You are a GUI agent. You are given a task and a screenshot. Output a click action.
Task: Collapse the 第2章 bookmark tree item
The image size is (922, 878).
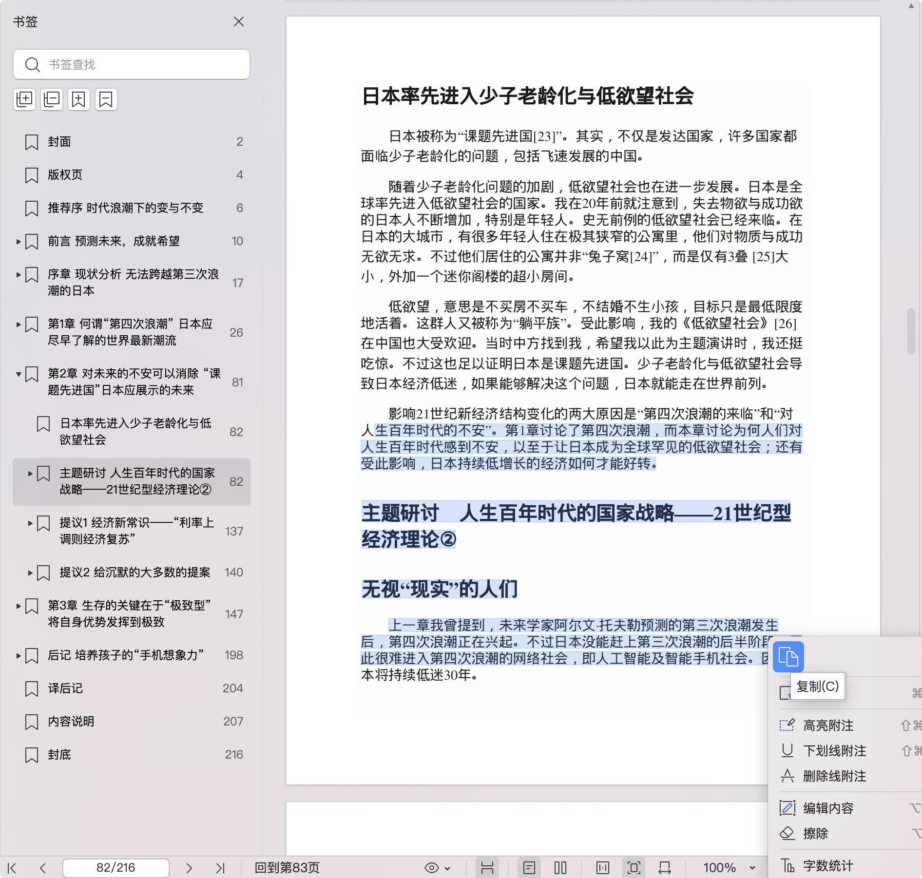pos(19,374)
